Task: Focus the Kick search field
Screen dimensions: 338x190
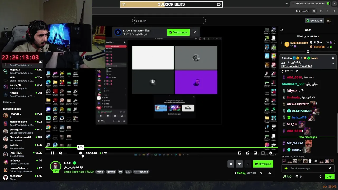Action: coord(169,21)
